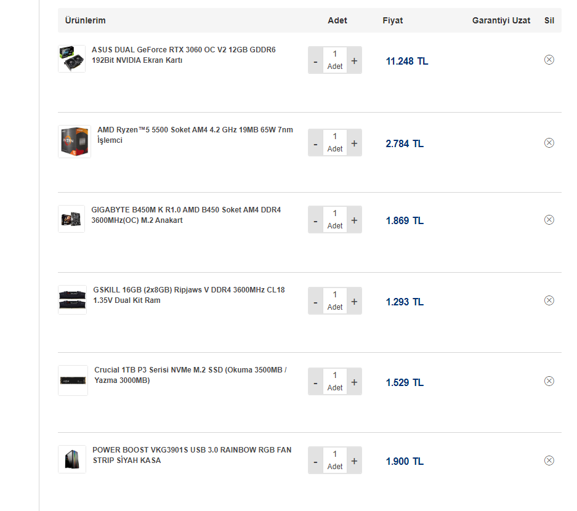
Task: Decrease quantity of POWER BOOST case
Action: [x=315, y=461]
